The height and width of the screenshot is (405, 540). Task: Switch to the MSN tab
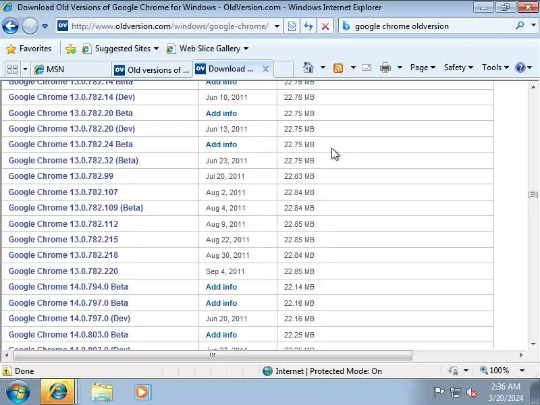[x=71, y=70]
